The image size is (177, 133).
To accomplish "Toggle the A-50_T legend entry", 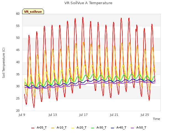I will [x=139, y=127].
